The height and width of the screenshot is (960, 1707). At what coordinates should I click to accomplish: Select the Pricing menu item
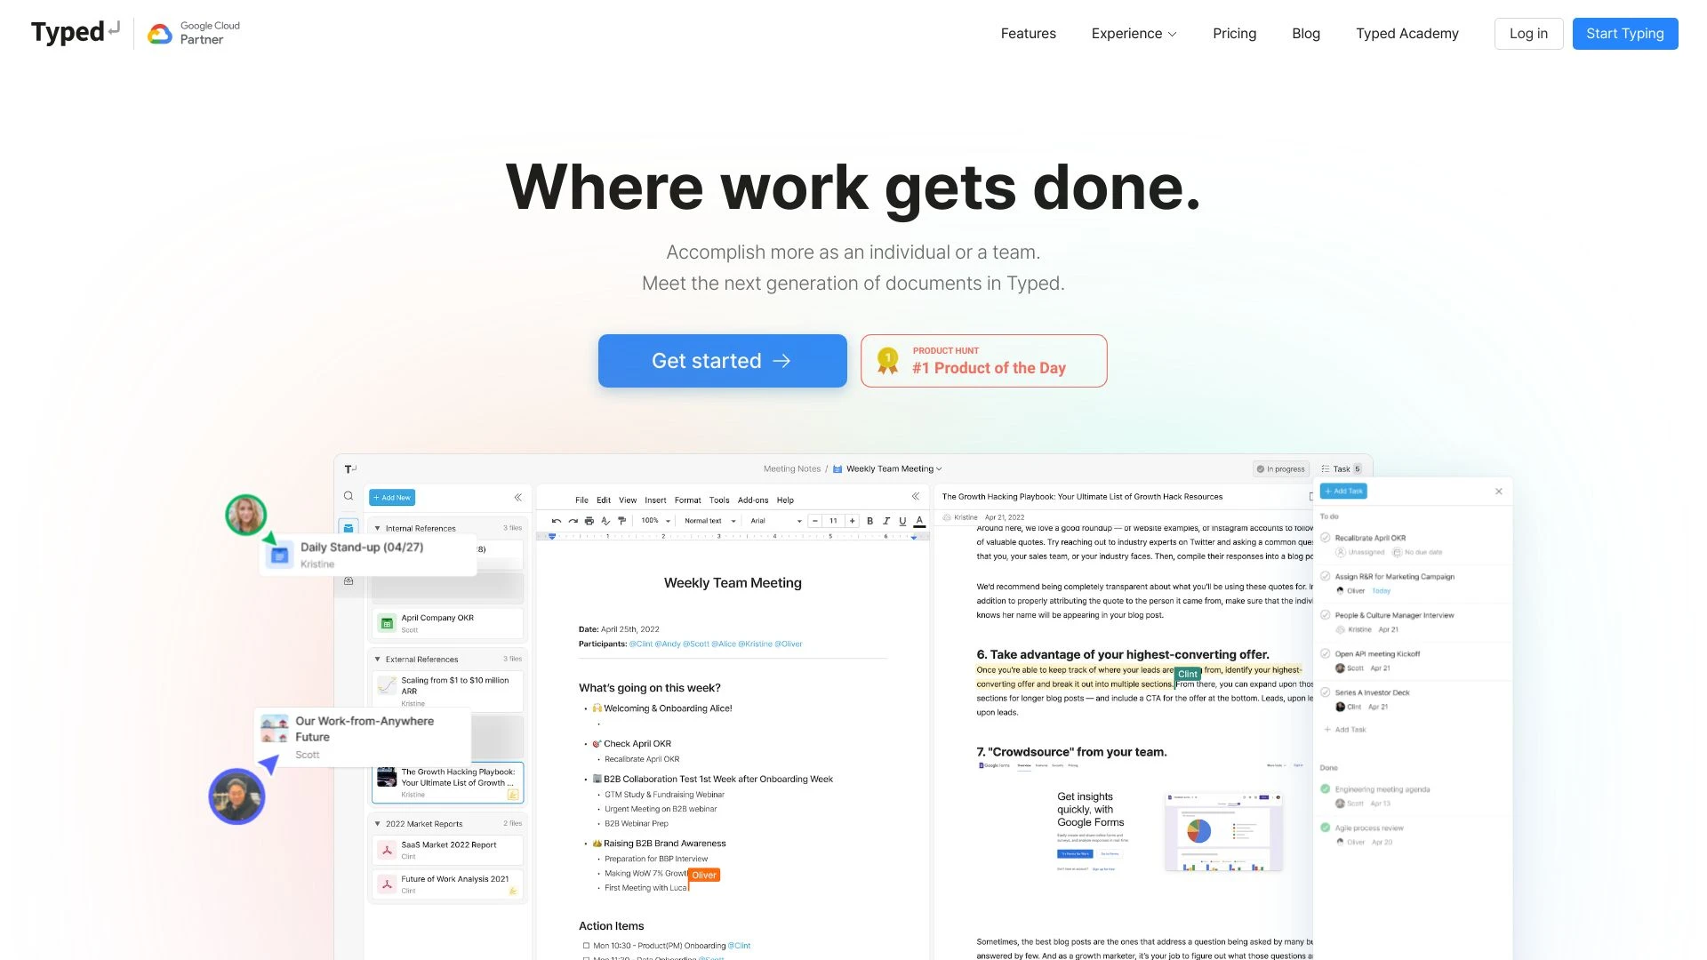coord(1235,33)
